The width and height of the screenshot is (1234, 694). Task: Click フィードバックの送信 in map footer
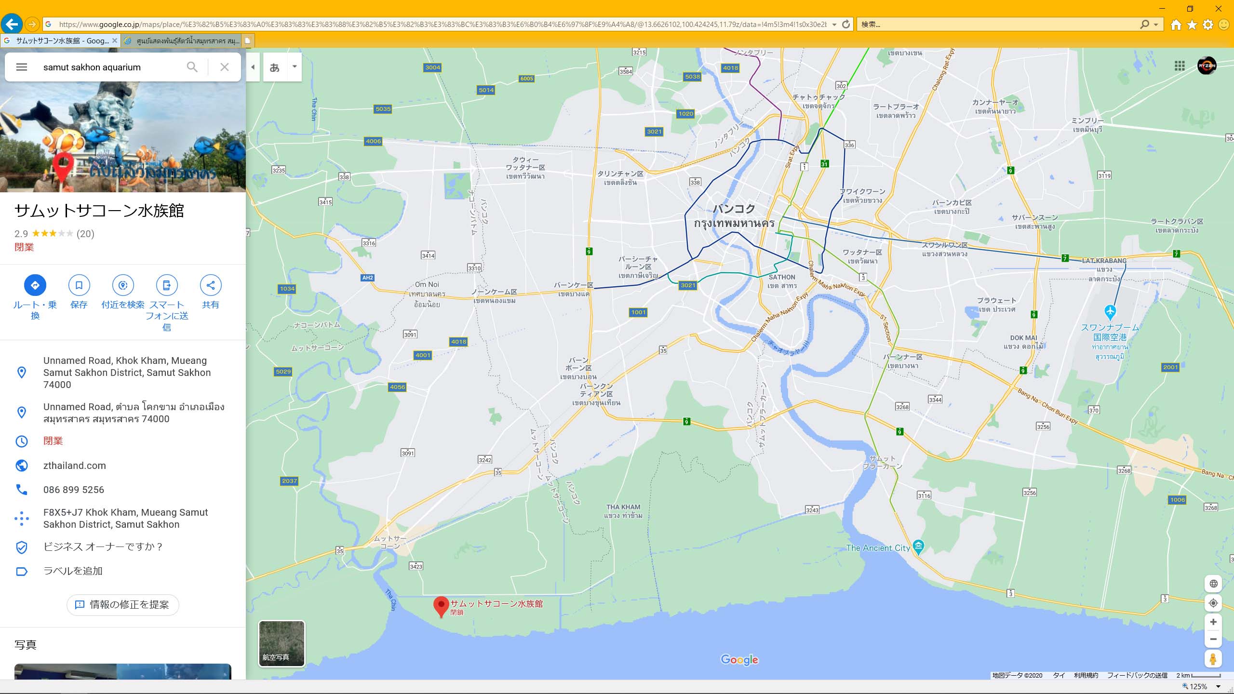1137,675
